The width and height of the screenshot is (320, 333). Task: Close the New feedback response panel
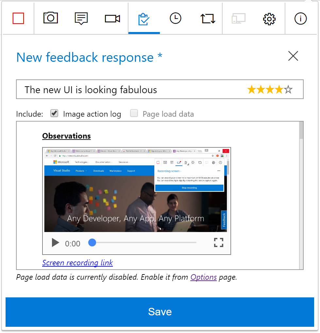click(293, 56)
